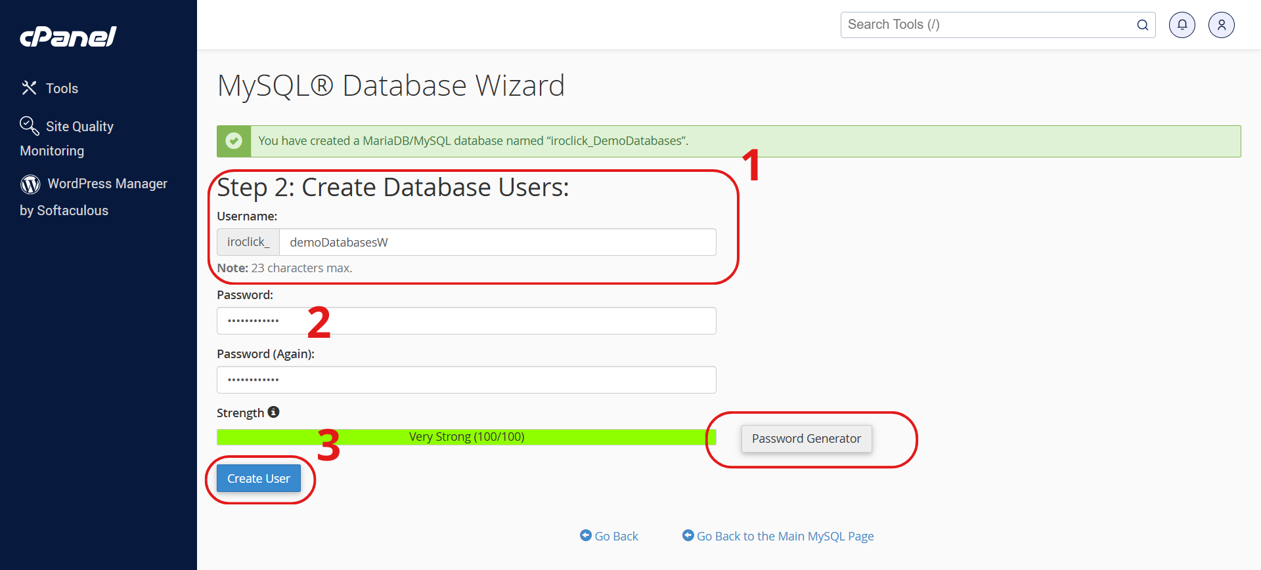The image size is (1261, 570).
Task: Follow Go Back to Main MySQL Page link
Action: tap(785, 536)
